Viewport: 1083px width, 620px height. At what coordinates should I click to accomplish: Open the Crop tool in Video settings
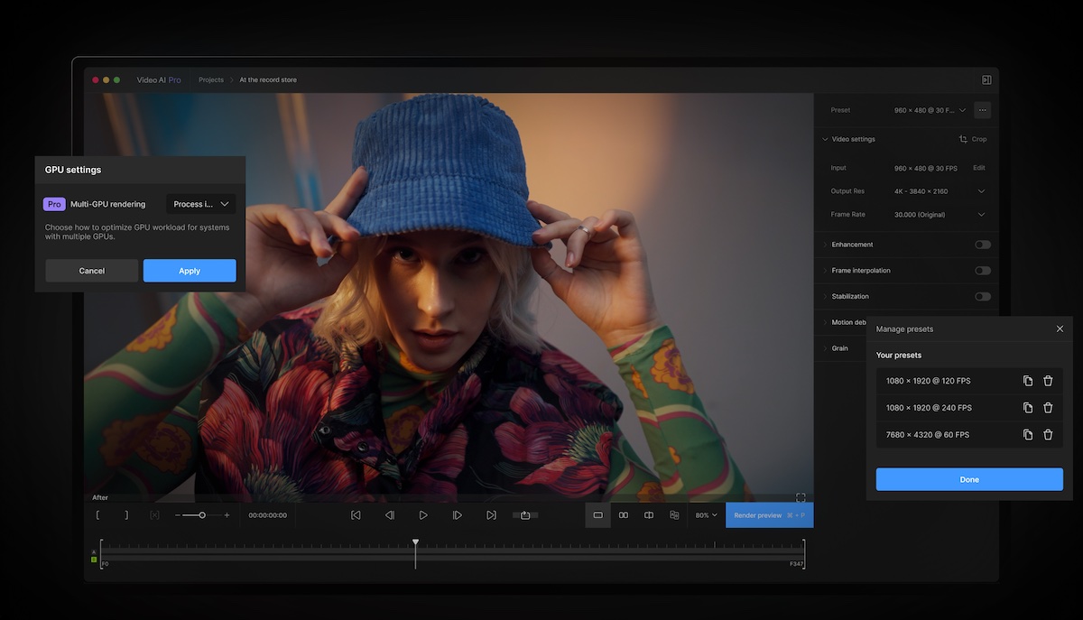(x=973, y=139)
